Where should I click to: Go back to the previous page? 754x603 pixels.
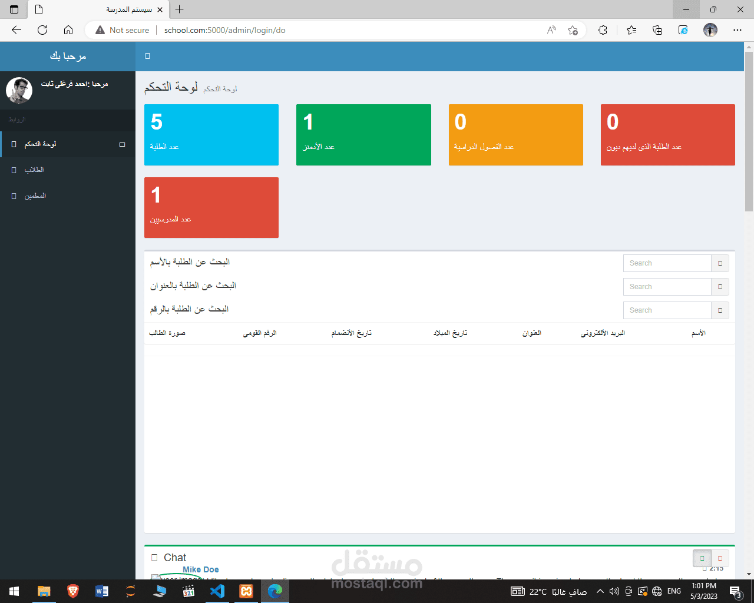[16, 30]
